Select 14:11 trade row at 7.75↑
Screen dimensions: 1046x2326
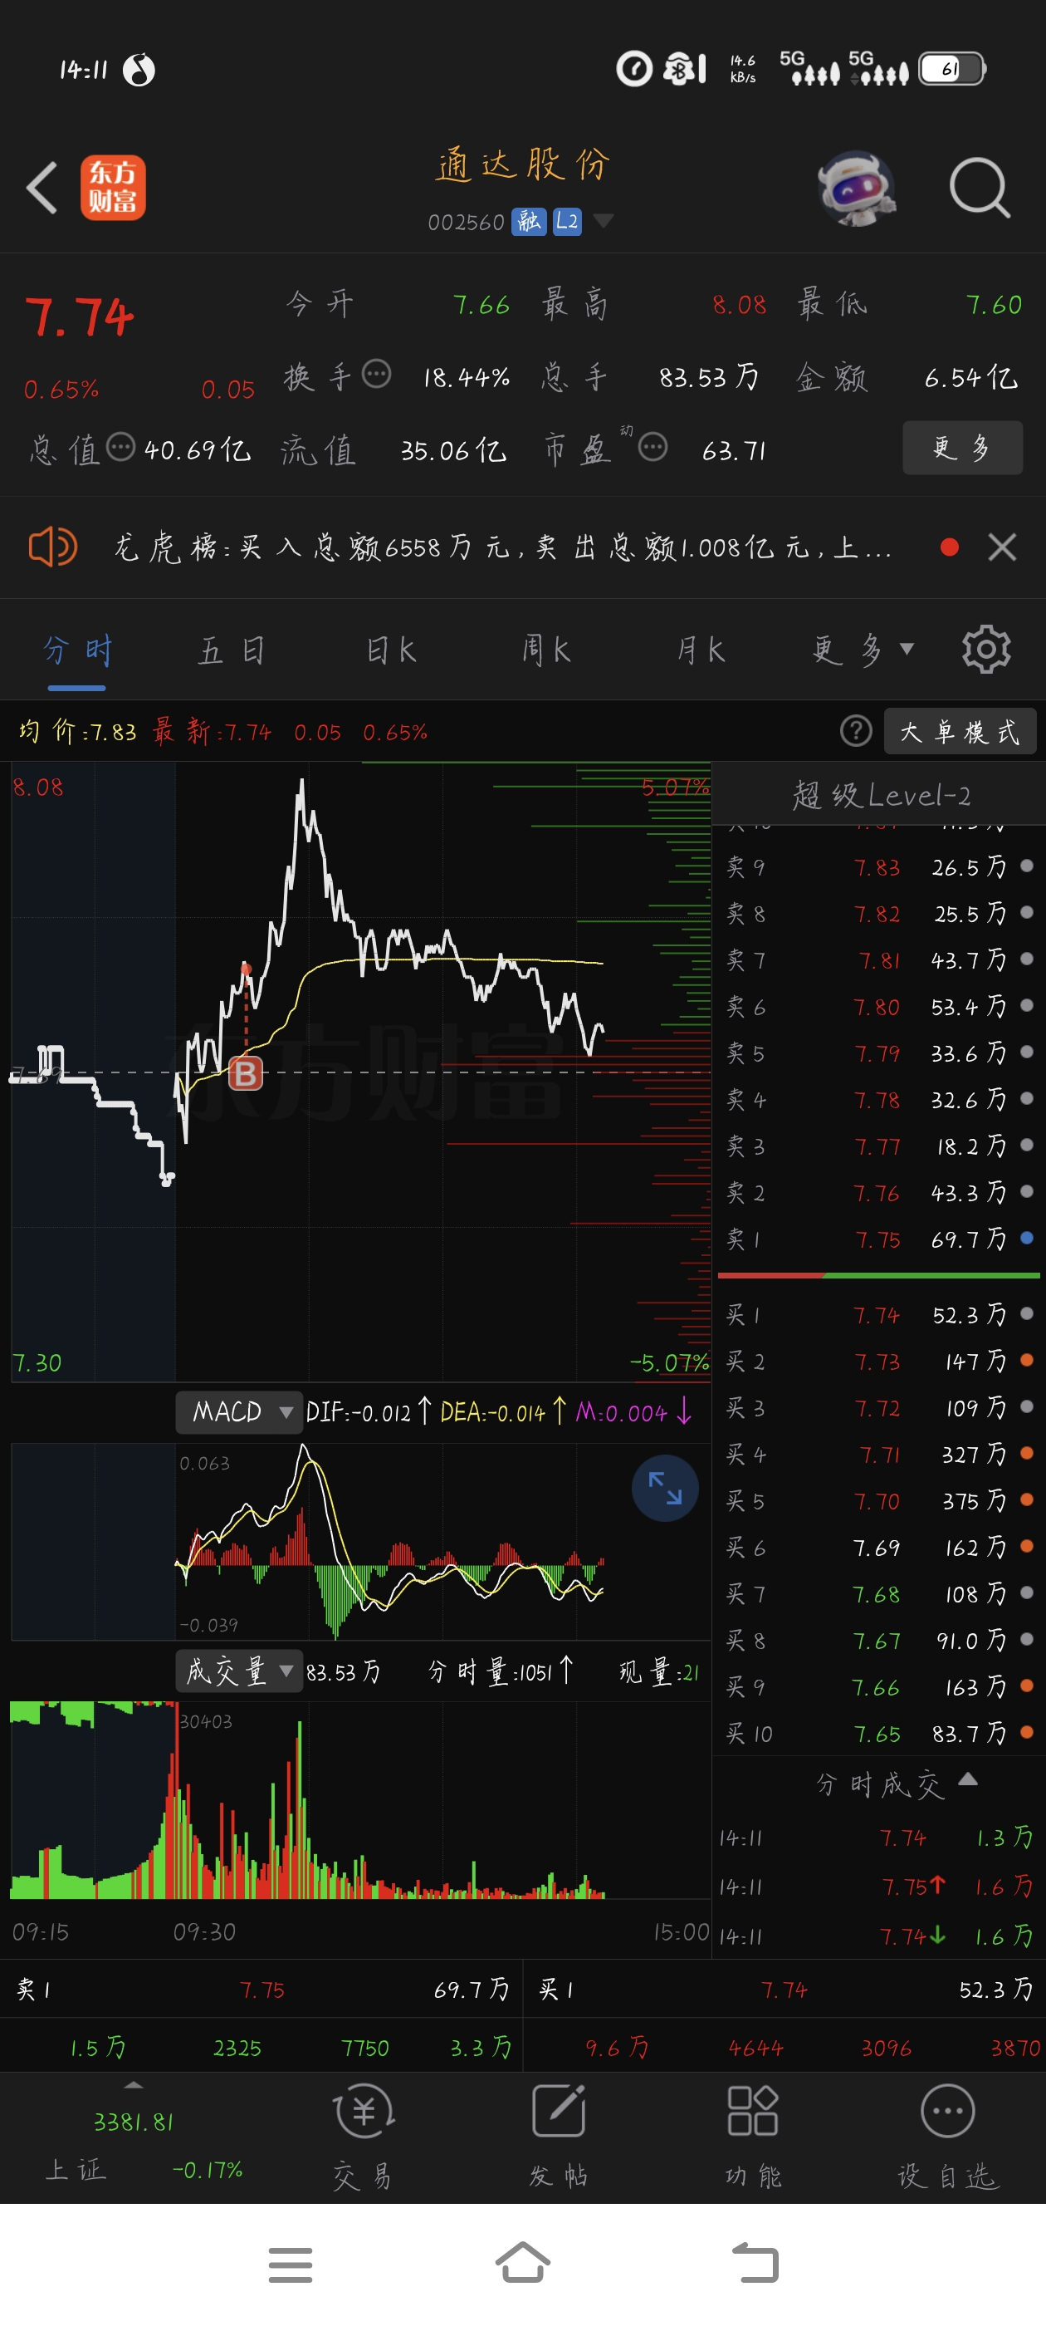click(879, 1887)
